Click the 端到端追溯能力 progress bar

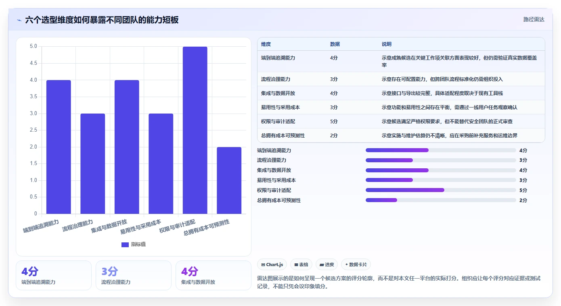pos(441,150)
